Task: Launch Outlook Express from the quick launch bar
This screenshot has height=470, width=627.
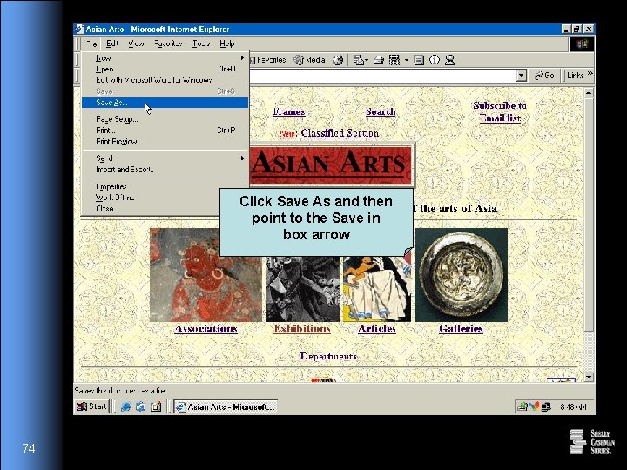Action: [140, 406]
